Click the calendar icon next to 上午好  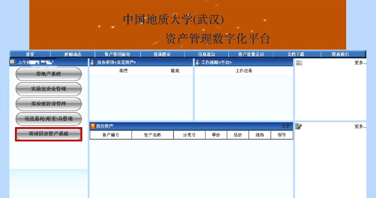coord(12,62)
